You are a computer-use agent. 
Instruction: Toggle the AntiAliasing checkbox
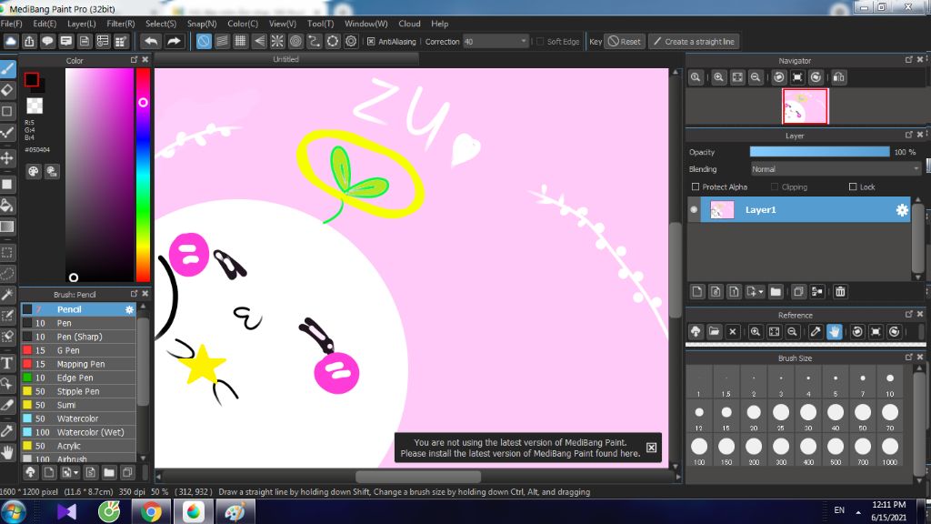point(371,42)
